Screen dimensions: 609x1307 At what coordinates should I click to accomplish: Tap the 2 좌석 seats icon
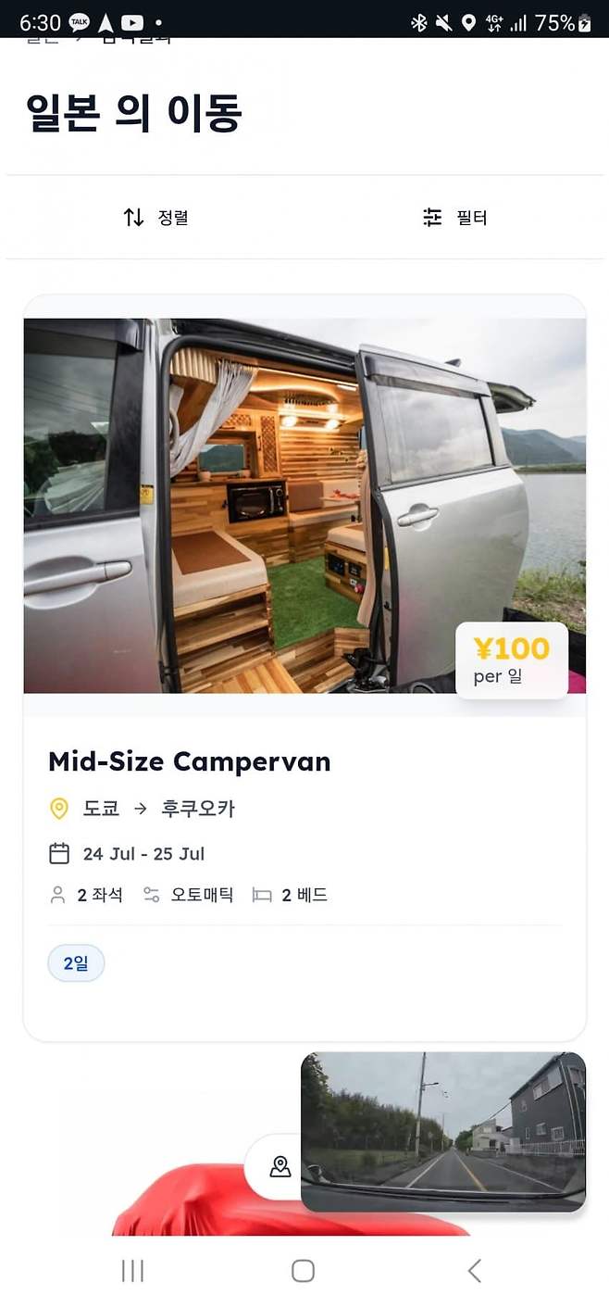click(x=57, y=895)
